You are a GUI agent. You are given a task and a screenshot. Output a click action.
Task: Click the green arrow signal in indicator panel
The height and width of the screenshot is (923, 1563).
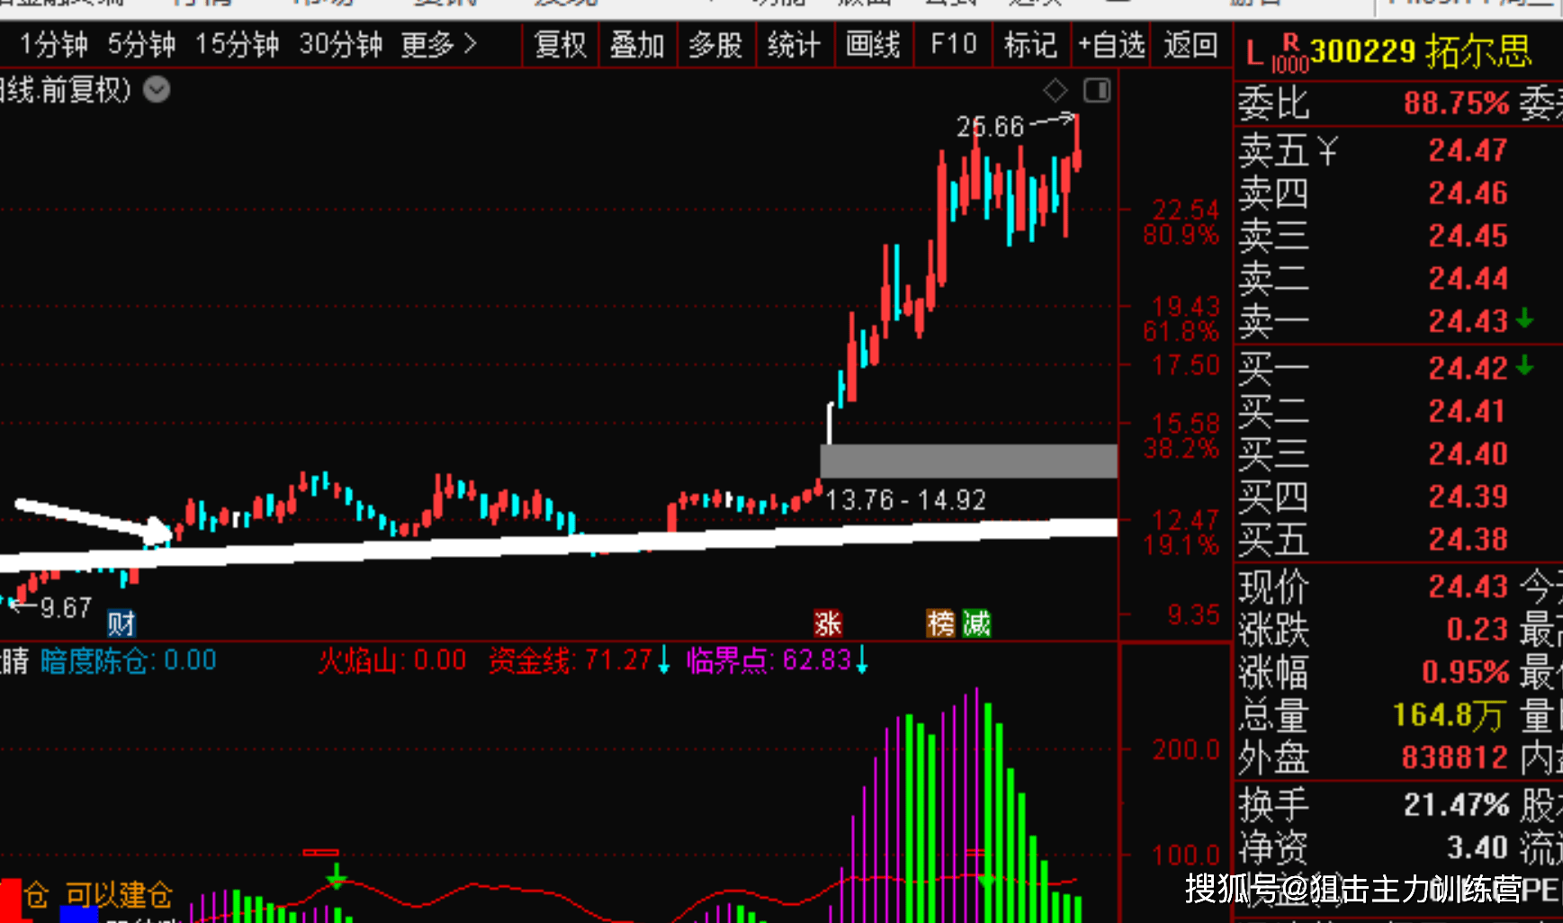(x=336, y=875)
